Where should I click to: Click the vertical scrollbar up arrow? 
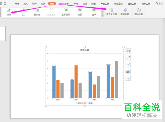(x=164, y=20)
